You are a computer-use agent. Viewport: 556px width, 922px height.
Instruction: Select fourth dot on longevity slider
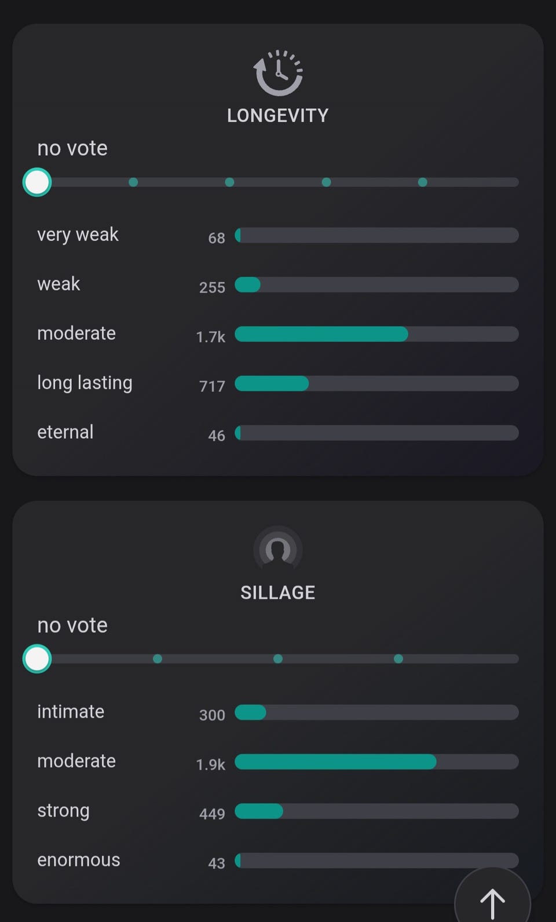(x=423, y=182)
